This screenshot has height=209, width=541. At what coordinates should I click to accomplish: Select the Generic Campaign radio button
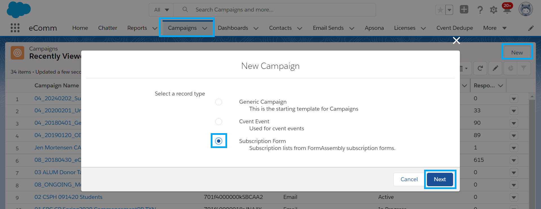click(219, 102)
